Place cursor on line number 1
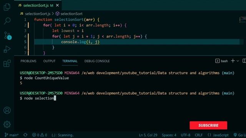 tap(25, 20)
